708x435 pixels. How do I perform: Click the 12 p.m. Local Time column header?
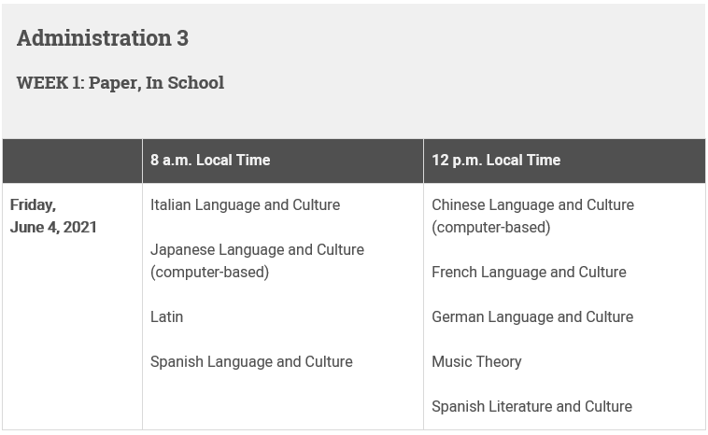pyautogui.click(x=496, y=161)
